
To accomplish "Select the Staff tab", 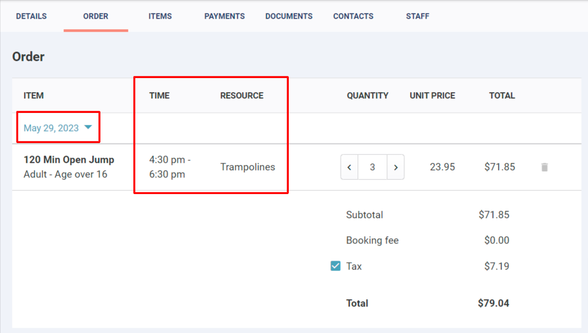I will [x=417, y=16].
